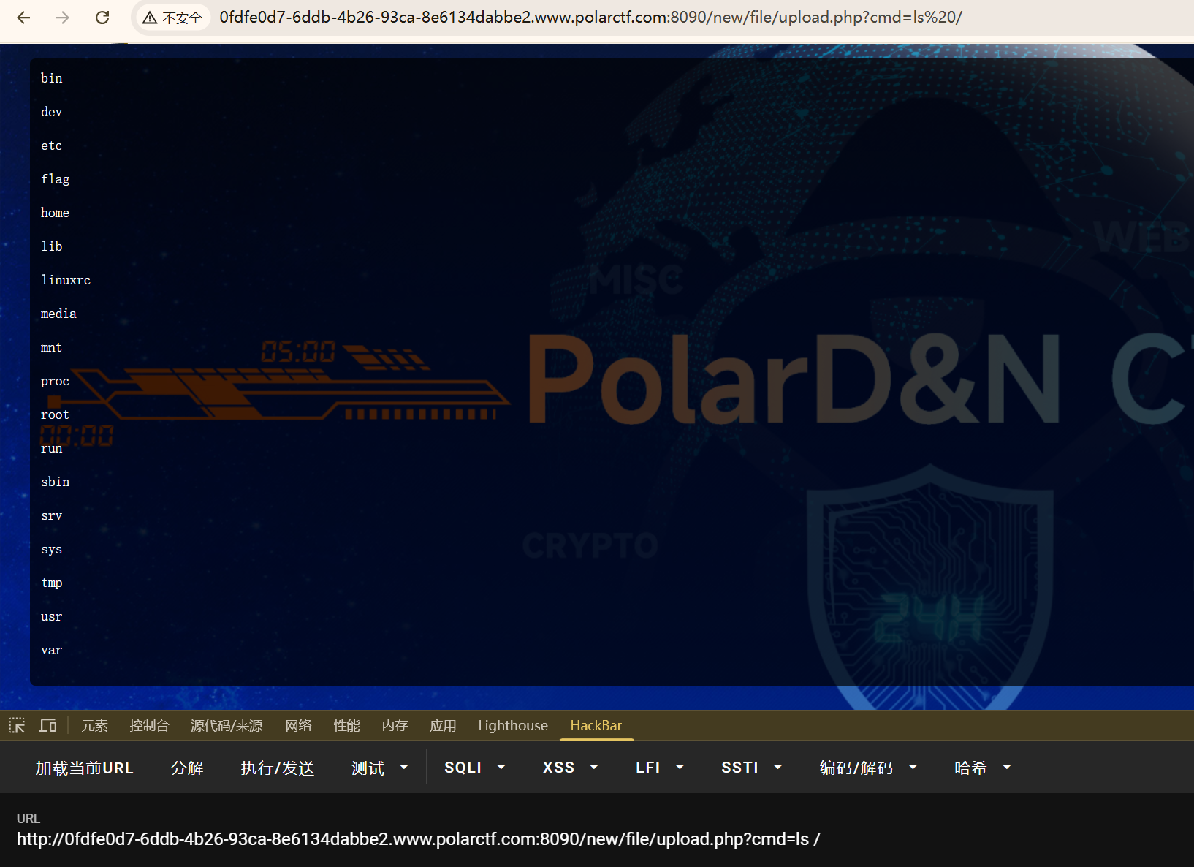Screen dimensions: 1194x867
Task: Select the inspect element tool in DevTools
Action: click(16, 725)
